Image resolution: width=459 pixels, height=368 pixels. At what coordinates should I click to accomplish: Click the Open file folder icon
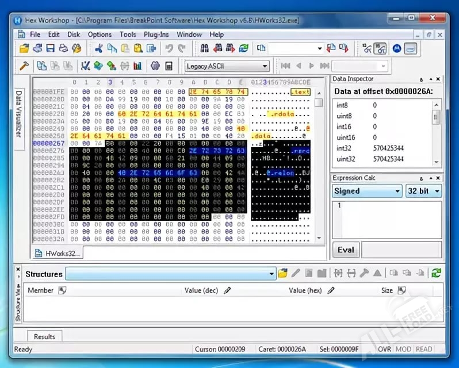tap(24, 48)
